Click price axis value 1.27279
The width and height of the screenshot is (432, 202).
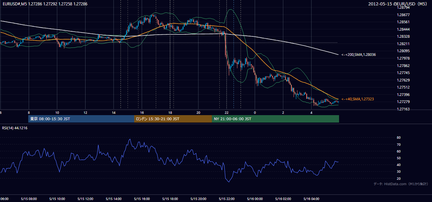pos(403,102)
